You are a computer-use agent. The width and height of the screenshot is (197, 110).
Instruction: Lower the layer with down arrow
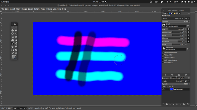(174, 104)
